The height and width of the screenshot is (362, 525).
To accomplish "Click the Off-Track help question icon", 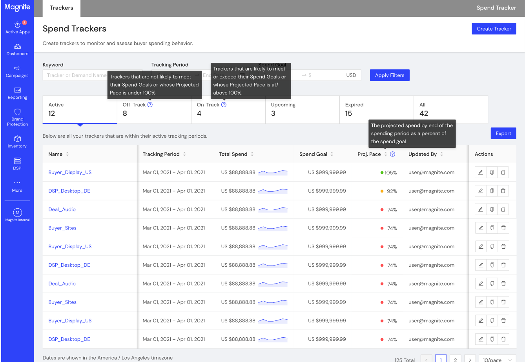I will (150, 105).
